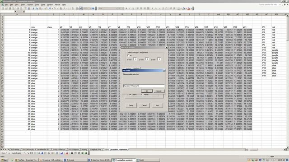
Task: Open the File menu
Action: 6,4
